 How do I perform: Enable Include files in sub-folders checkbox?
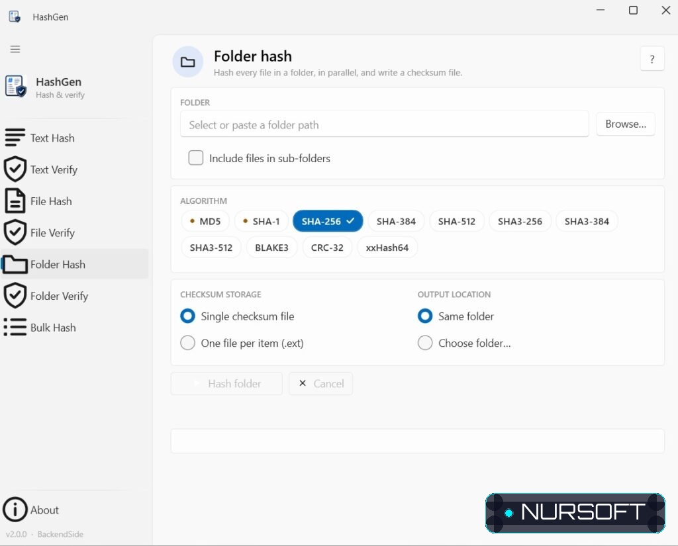pos(196,158)
